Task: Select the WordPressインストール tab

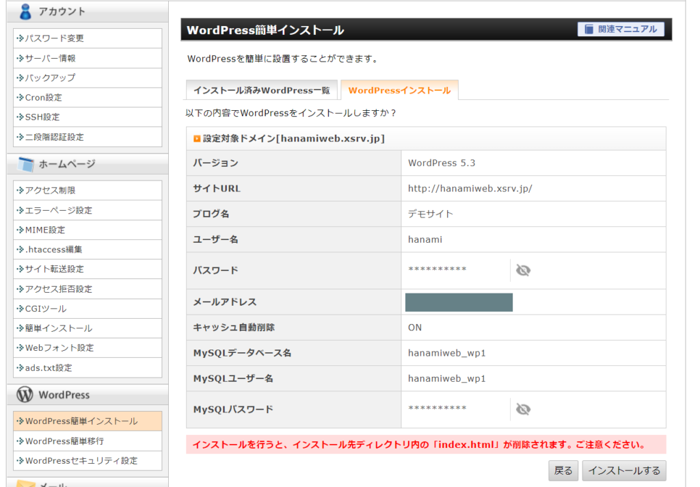Action: 399,90
